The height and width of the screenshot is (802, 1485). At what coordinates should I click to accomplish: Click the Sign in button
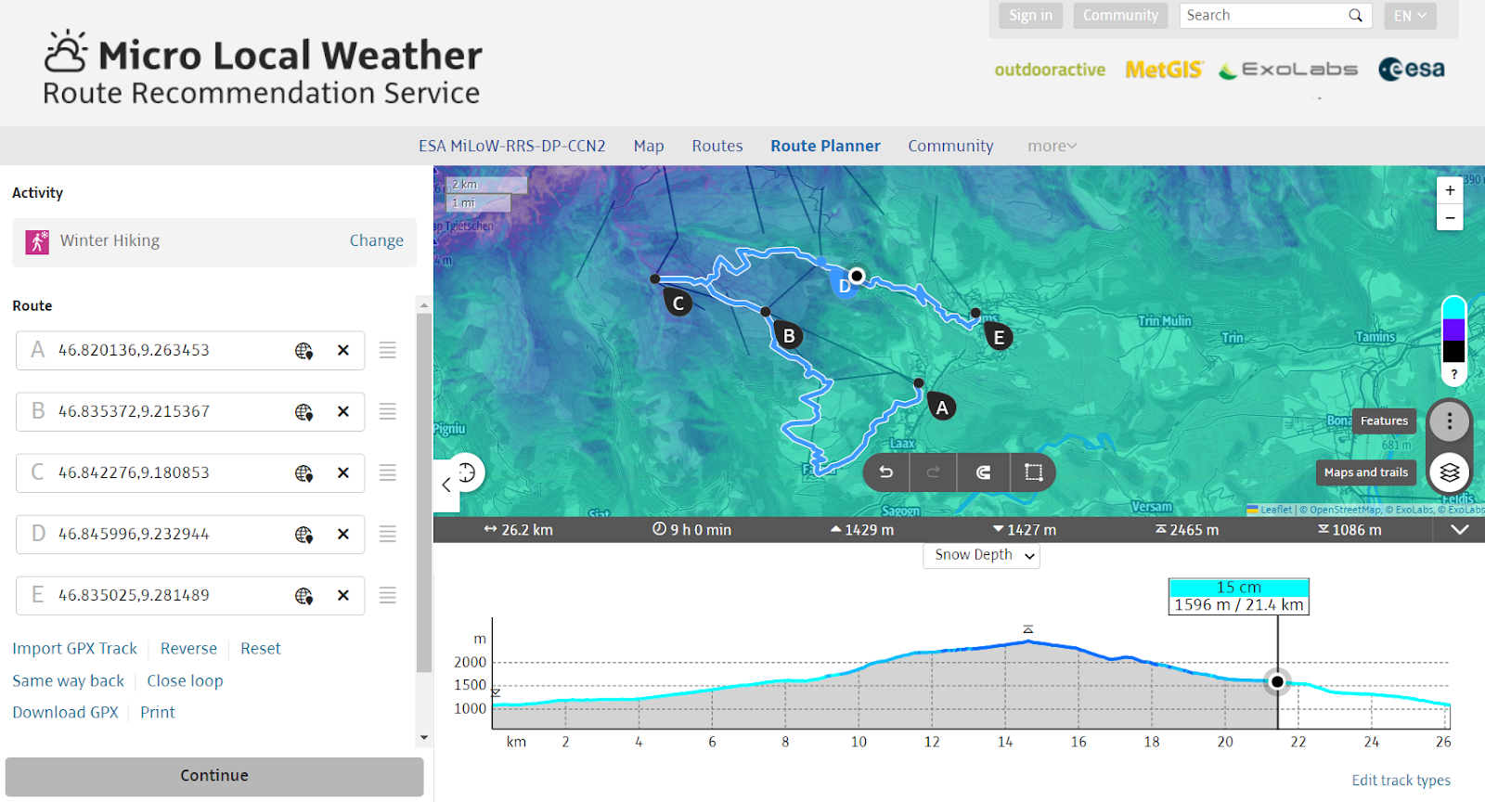pyautogui.click(x=1030, y=16)
